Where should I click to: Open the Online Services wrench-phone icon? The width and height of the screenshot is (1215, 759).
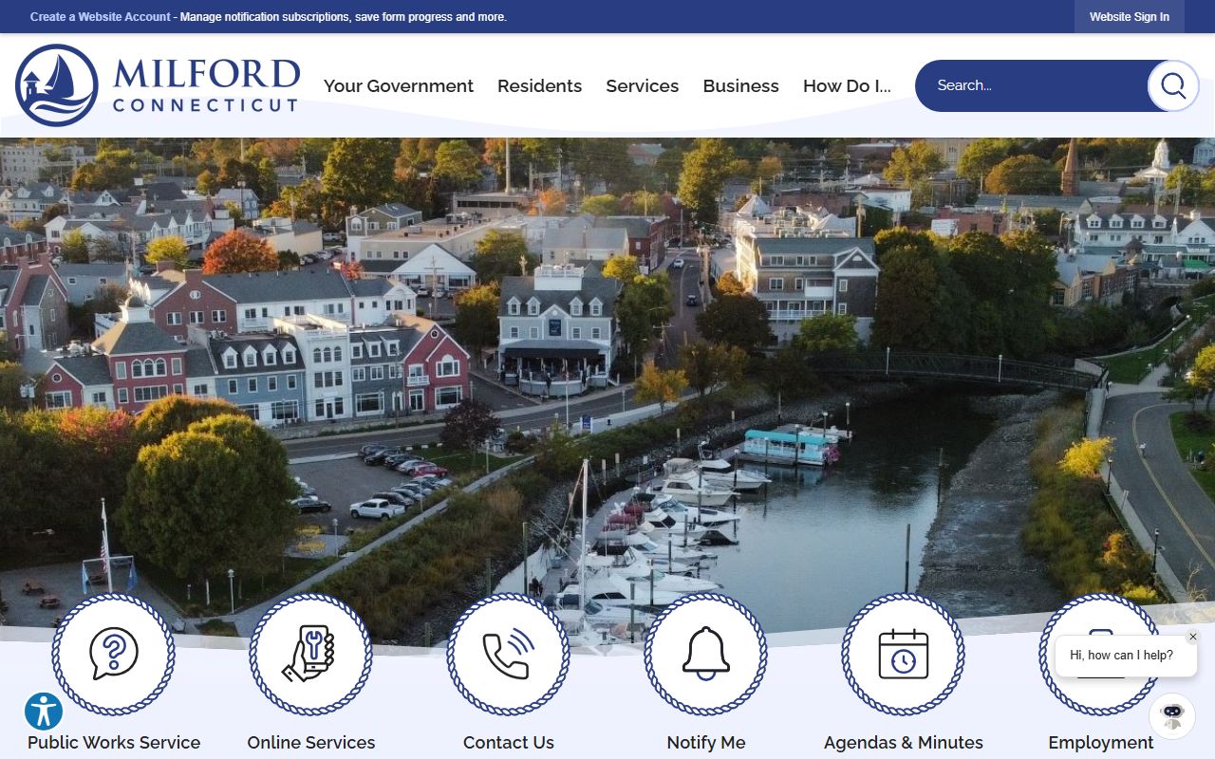(311, 654)
